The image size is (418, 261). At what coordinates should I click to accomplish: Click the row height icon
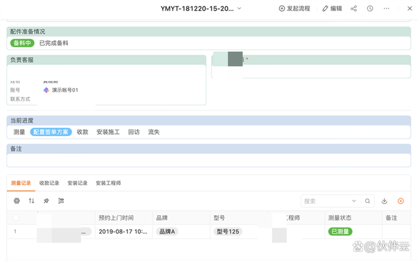click(61, 201)
